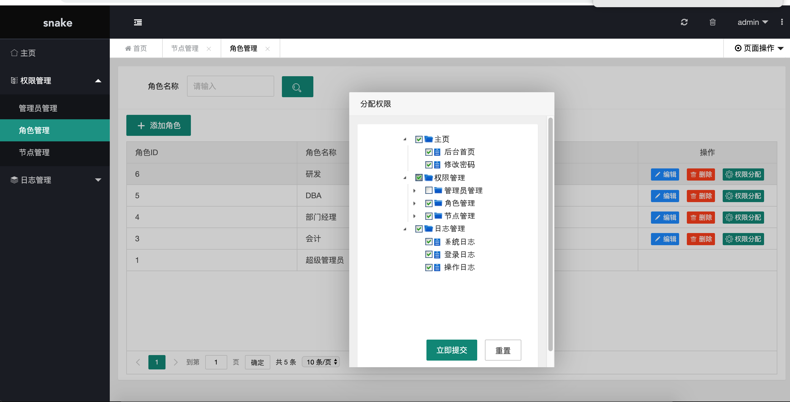Screen dimensions: 790x402
Task: Click the 立即提交 submit button
Action: [x=452, y=350]
